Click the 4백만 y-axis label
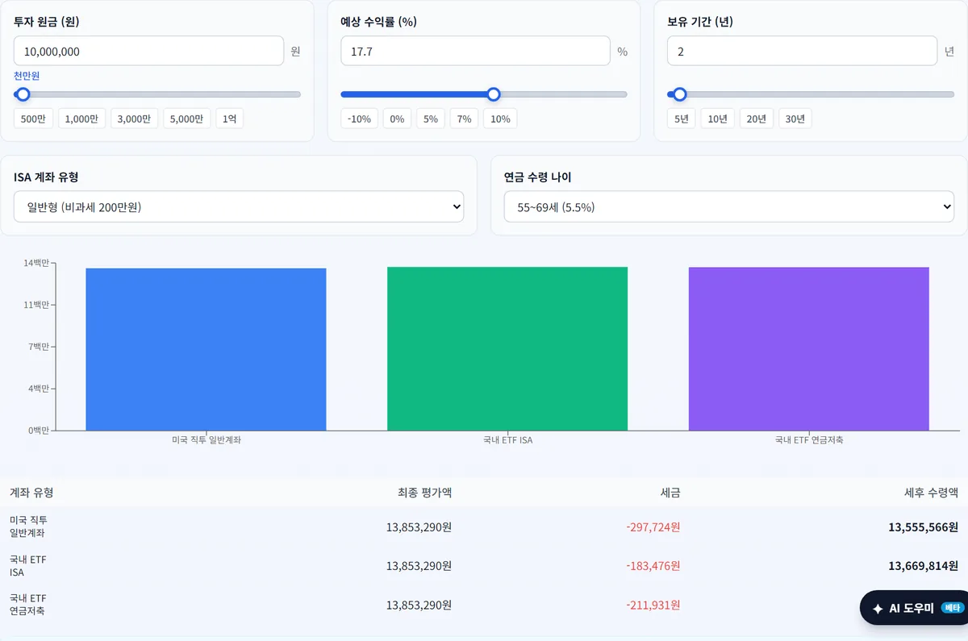This screenshot has height=641, width=968. click(x=38, y=389)
